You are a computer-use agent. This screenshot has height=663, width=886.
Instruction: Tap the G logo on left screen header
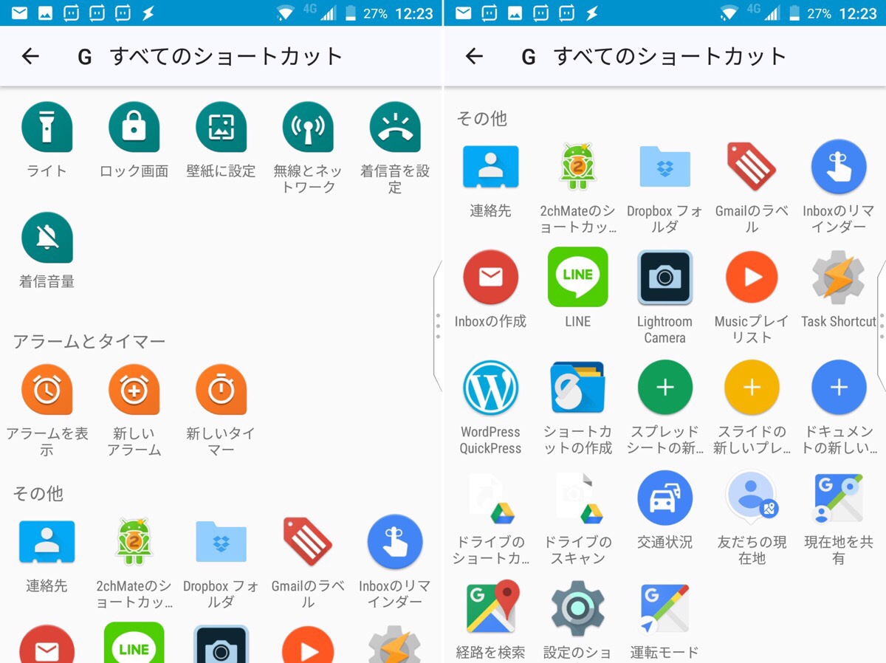85,57
